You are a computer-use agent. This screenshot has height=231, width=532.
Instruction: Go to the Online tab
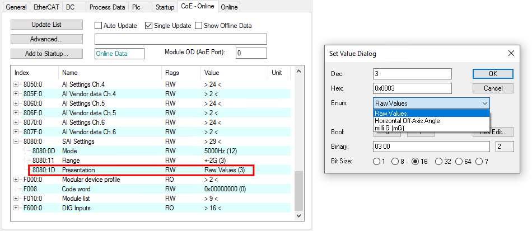pos(230,7)
